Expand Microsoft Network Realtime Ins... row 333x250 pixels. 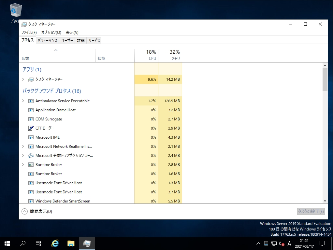[x=23, y=146]
